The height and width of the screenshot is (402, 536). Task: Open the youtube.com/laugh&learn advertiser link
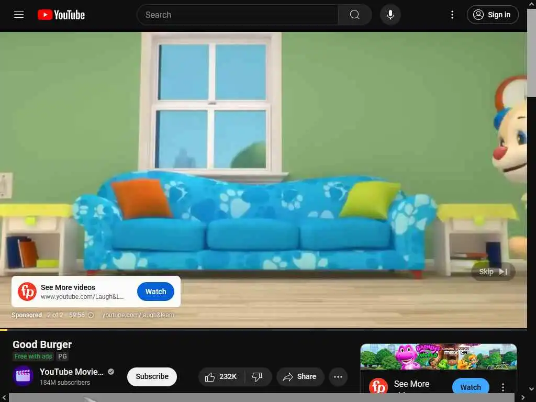[x=138, y=315]
